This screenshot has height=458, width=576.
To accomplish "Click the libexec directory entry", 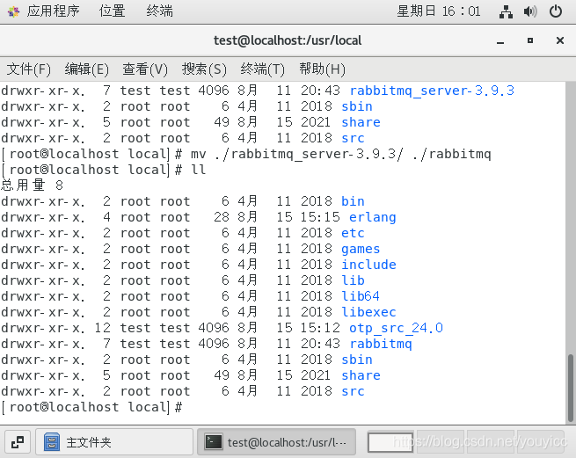I will [x=368, y=312].
